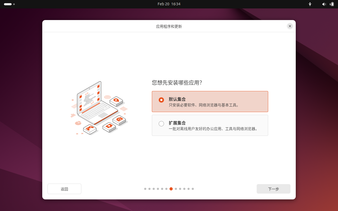This screenshot has height=211, width=338.
Task: Click the volume speaker icon
Action: [x=324, y=4]
